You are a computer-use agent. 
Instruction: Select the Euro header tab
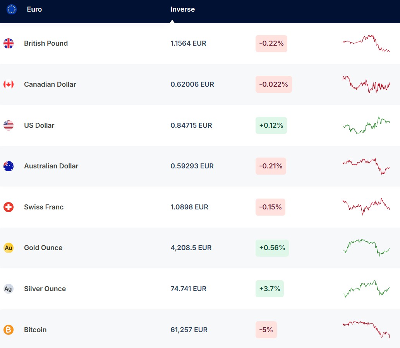tap(34, 9)
